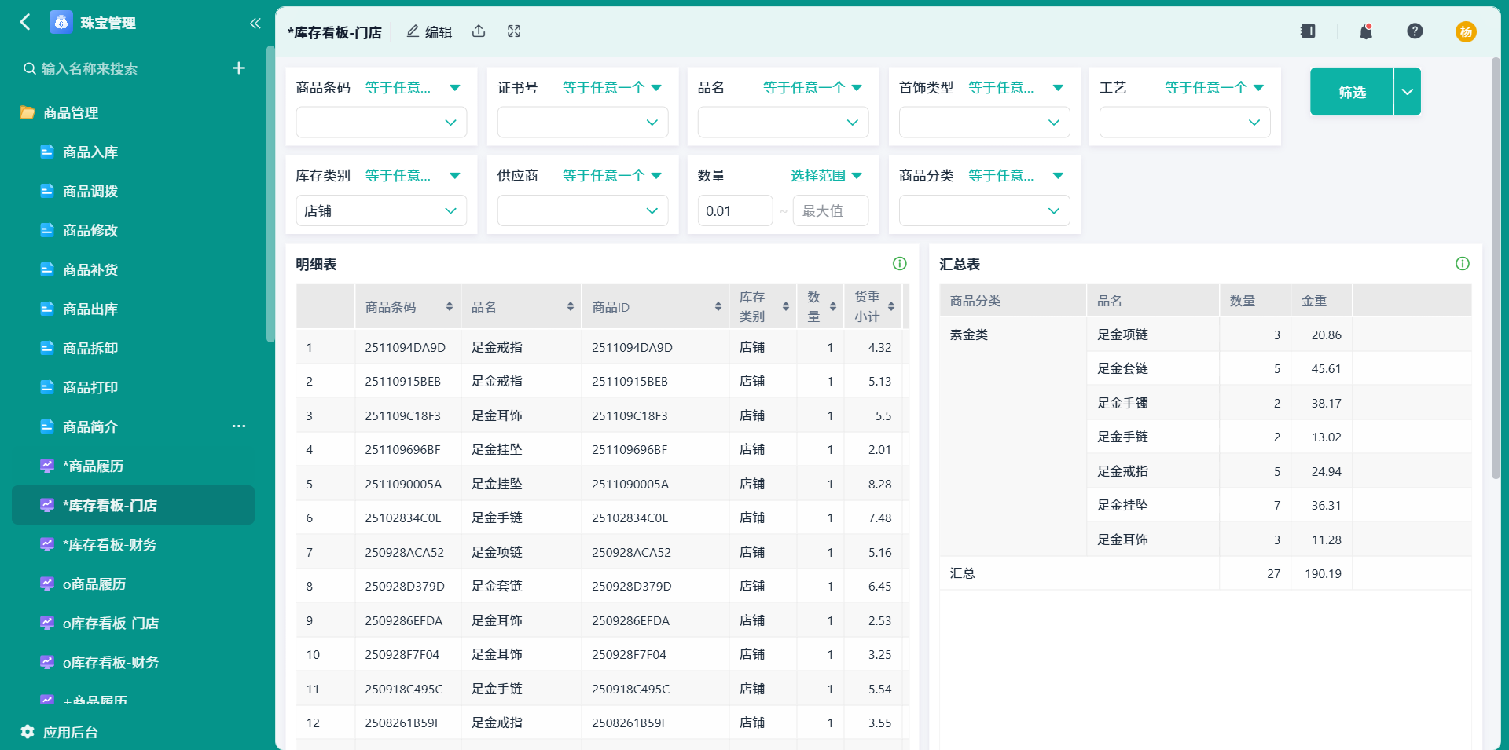Image resolution: width=1509 pixels, height=750 pixels.
Task: Toggle the fullscreen icon in the header
Action: [x=514, y=31]
